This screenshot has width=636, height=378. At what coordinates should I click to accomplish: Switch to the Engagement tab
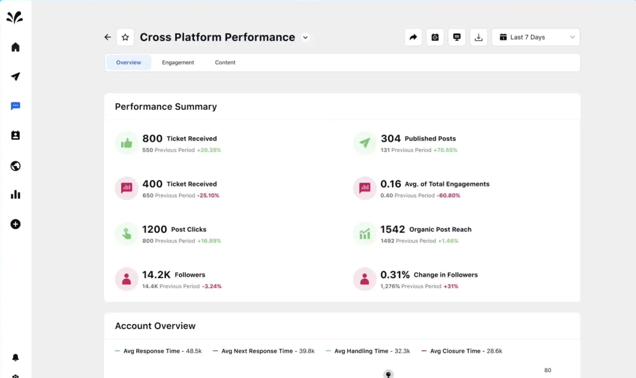[178, 62]
